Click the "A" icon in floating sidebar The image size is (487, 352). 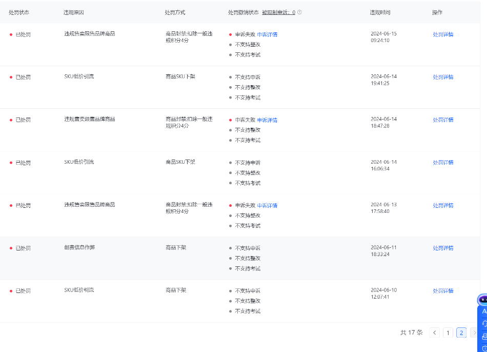484,311
